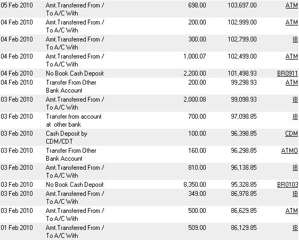Open the BR0911 branch link
Image resolution: width=299 pixels, height=240 pixels.
(287, 73)
